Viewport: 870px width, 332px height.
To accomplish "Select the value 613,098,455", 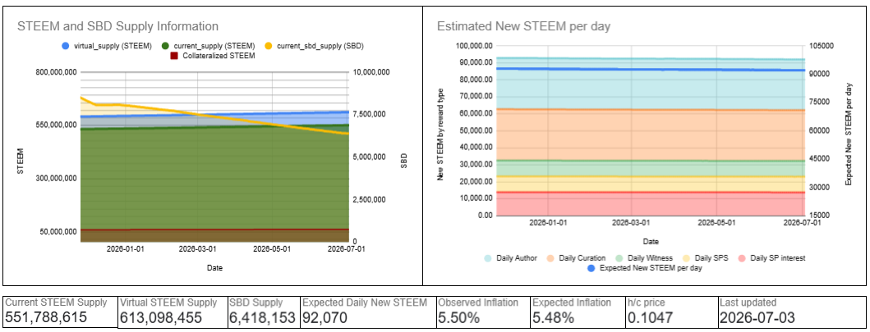I will click(x=163, y=317).
